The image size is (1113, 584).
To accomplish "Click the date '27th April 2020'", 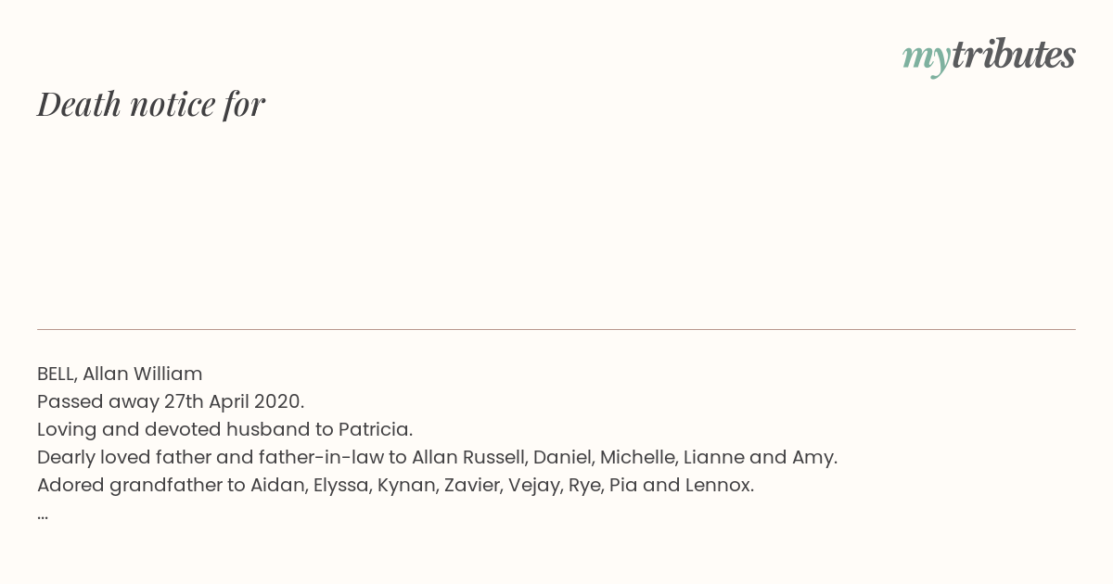I will [231, 402].
